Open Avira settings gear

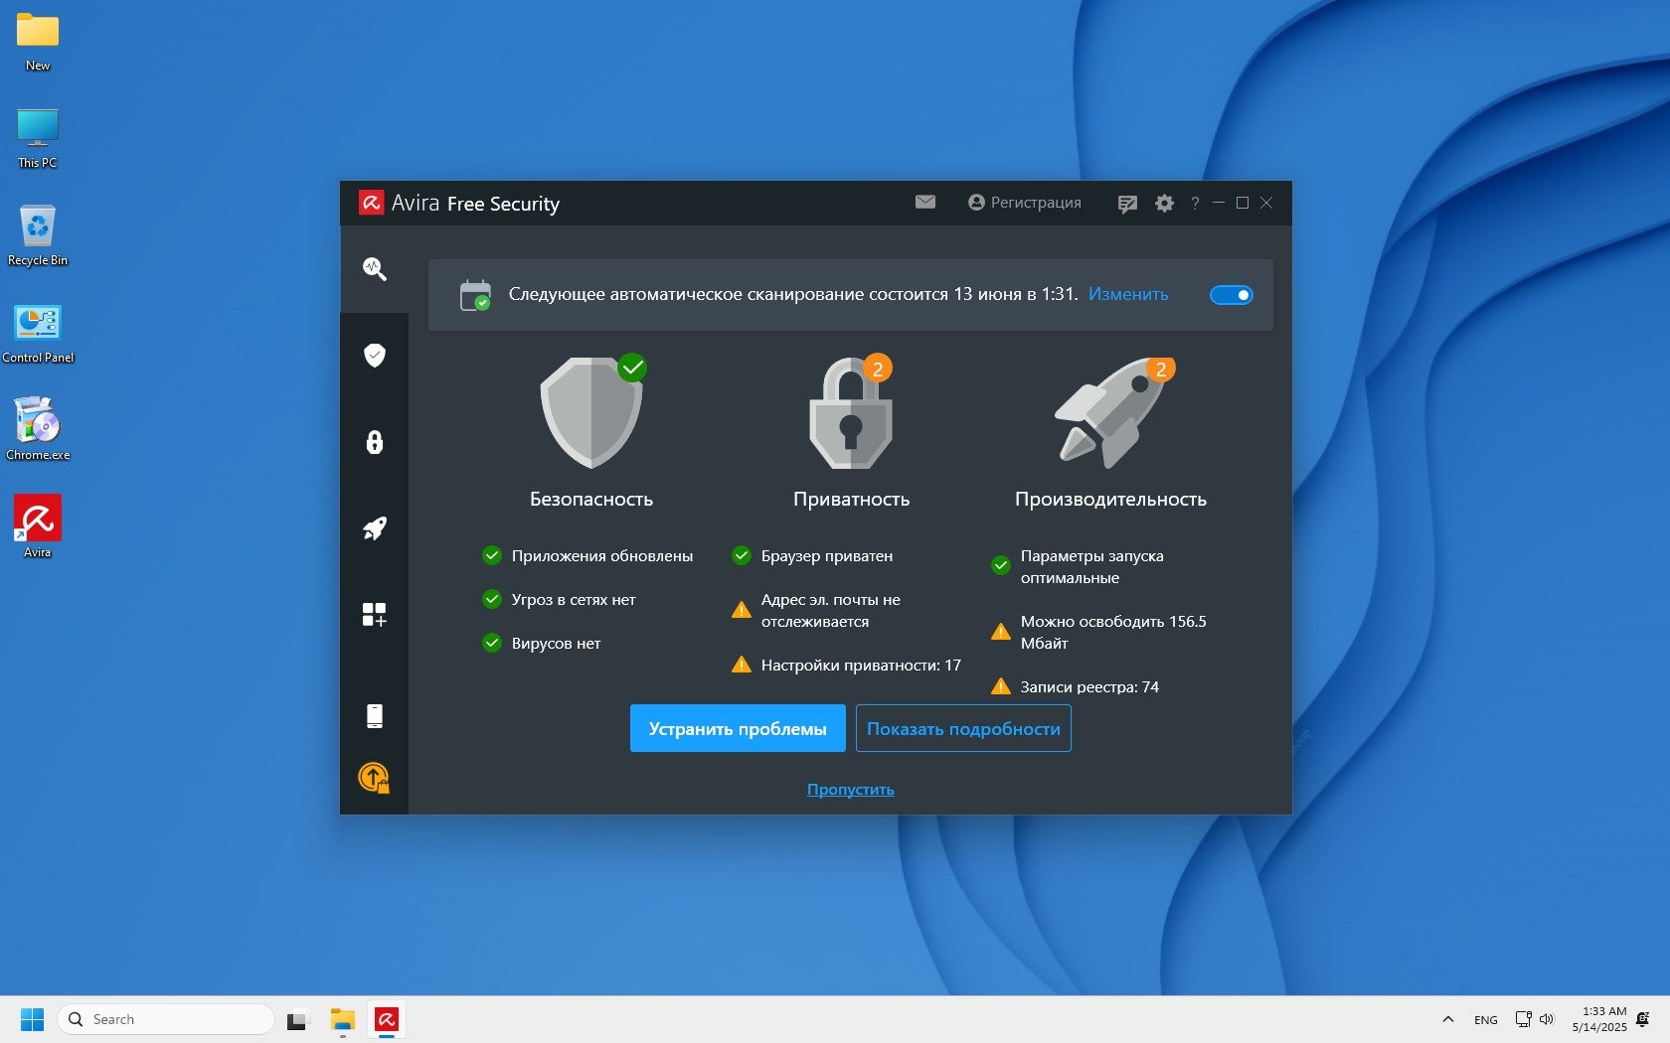point(1164,204)
